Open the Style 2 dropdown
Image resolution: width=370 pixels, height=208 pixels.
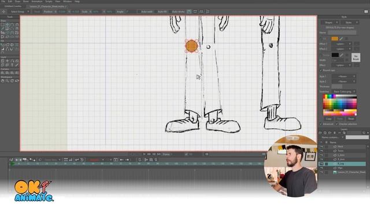344,81
